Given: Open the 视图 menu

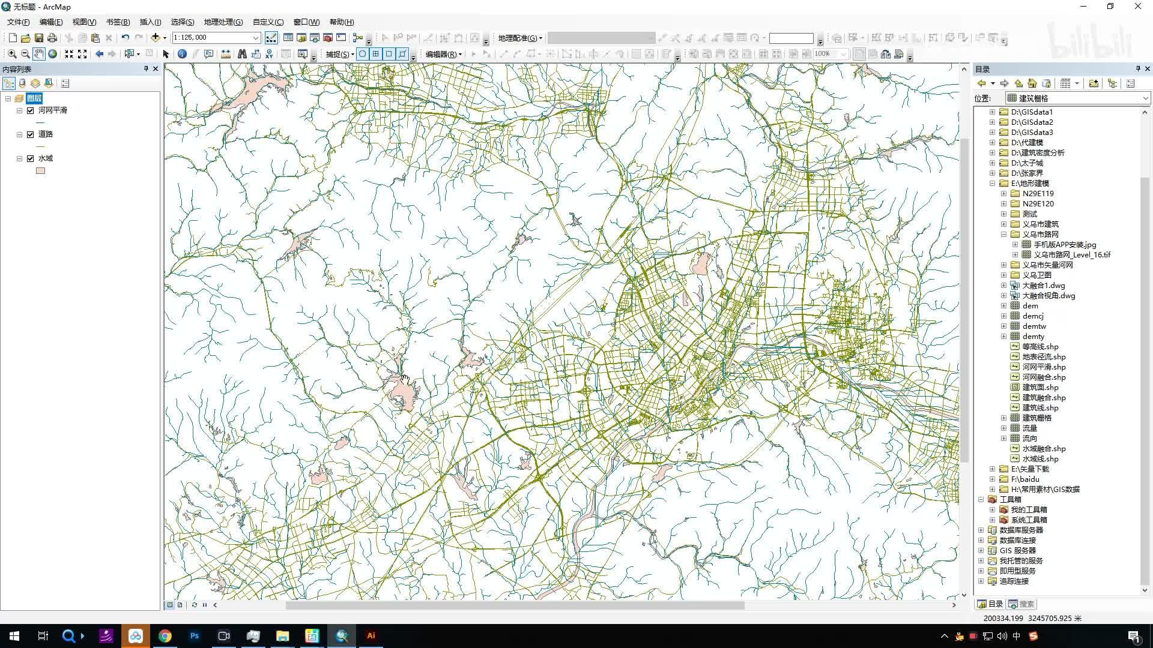Looking at the screenshot, I should coord(84,22).
